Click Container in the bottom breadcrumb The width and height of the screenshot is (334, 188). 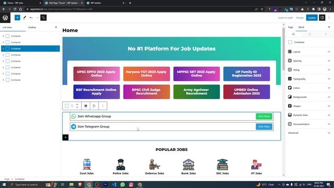(x=20, y=179)
